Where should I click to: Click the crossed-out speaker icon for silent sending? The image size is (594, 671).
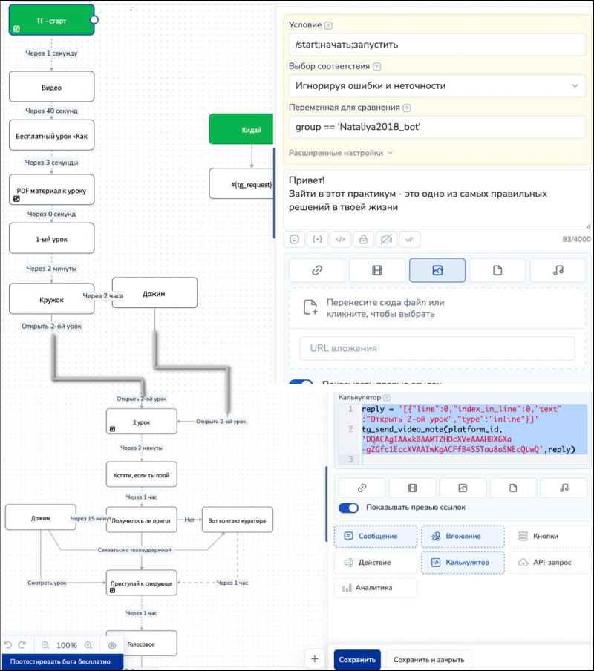pos(386,239)
